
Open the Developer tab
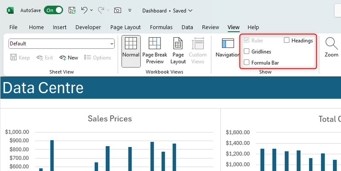[x=88, y=27]
